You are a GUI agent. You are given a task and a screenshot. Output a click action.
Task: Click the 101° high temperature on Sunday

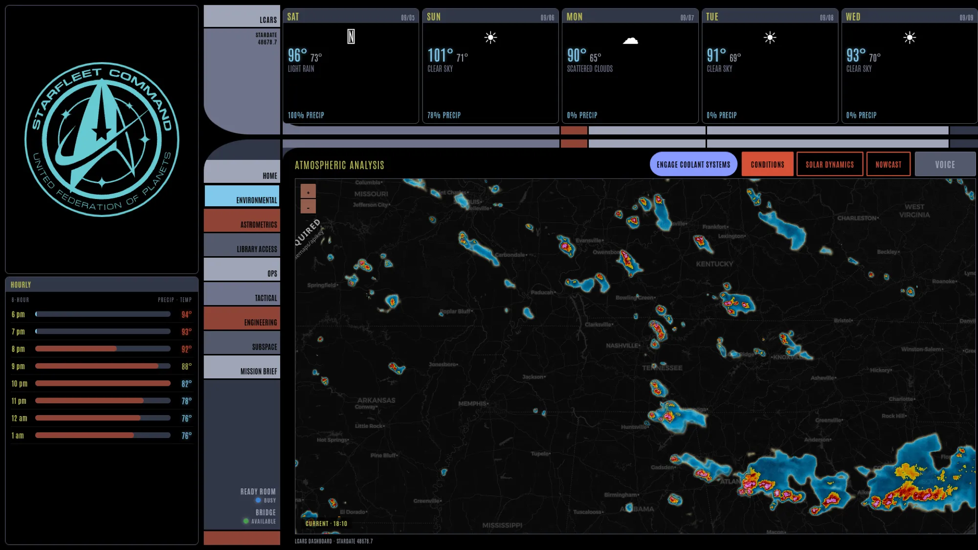(440, 55)
